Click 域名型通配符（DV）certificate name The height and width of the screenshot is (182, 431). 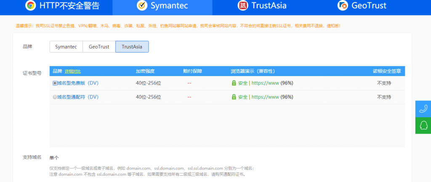pos(78,97)
